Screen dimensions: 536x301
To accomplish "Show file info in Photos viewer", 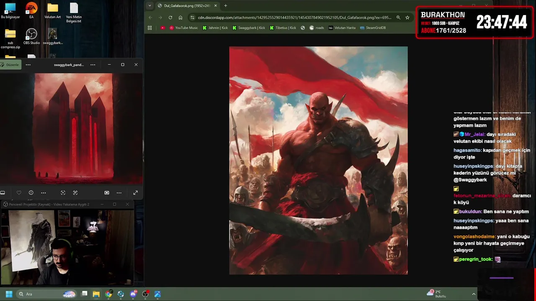I will (x=31, y=193).
